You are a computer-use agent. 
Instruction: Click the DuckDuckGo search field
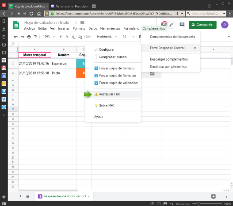click(206, 14)
